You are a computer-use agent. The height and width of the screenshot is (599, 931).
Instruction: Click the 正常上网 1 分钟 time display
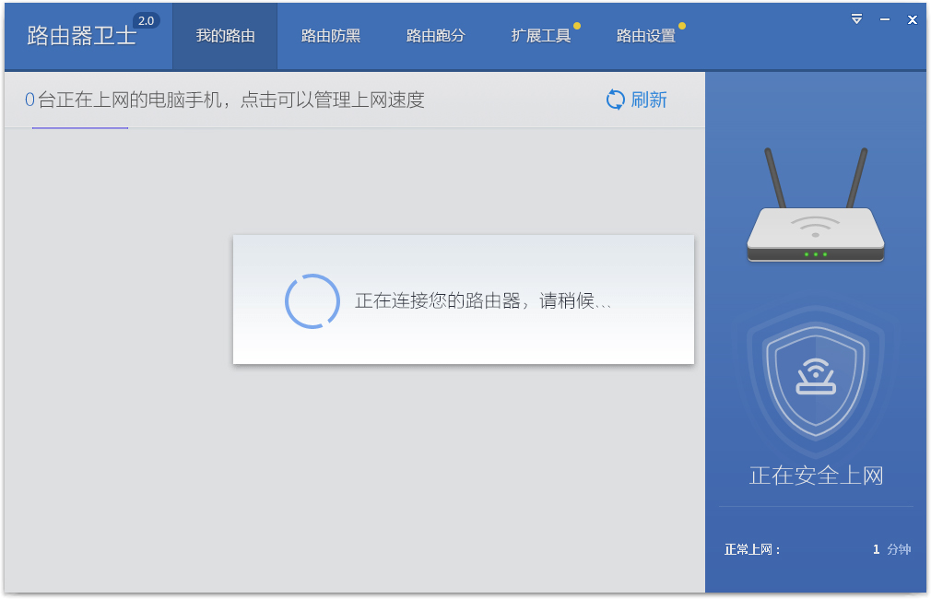tap(815, 548)
